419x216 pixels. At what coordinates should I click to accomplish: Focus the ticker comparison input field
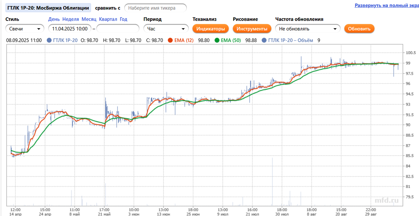point(155,8)
